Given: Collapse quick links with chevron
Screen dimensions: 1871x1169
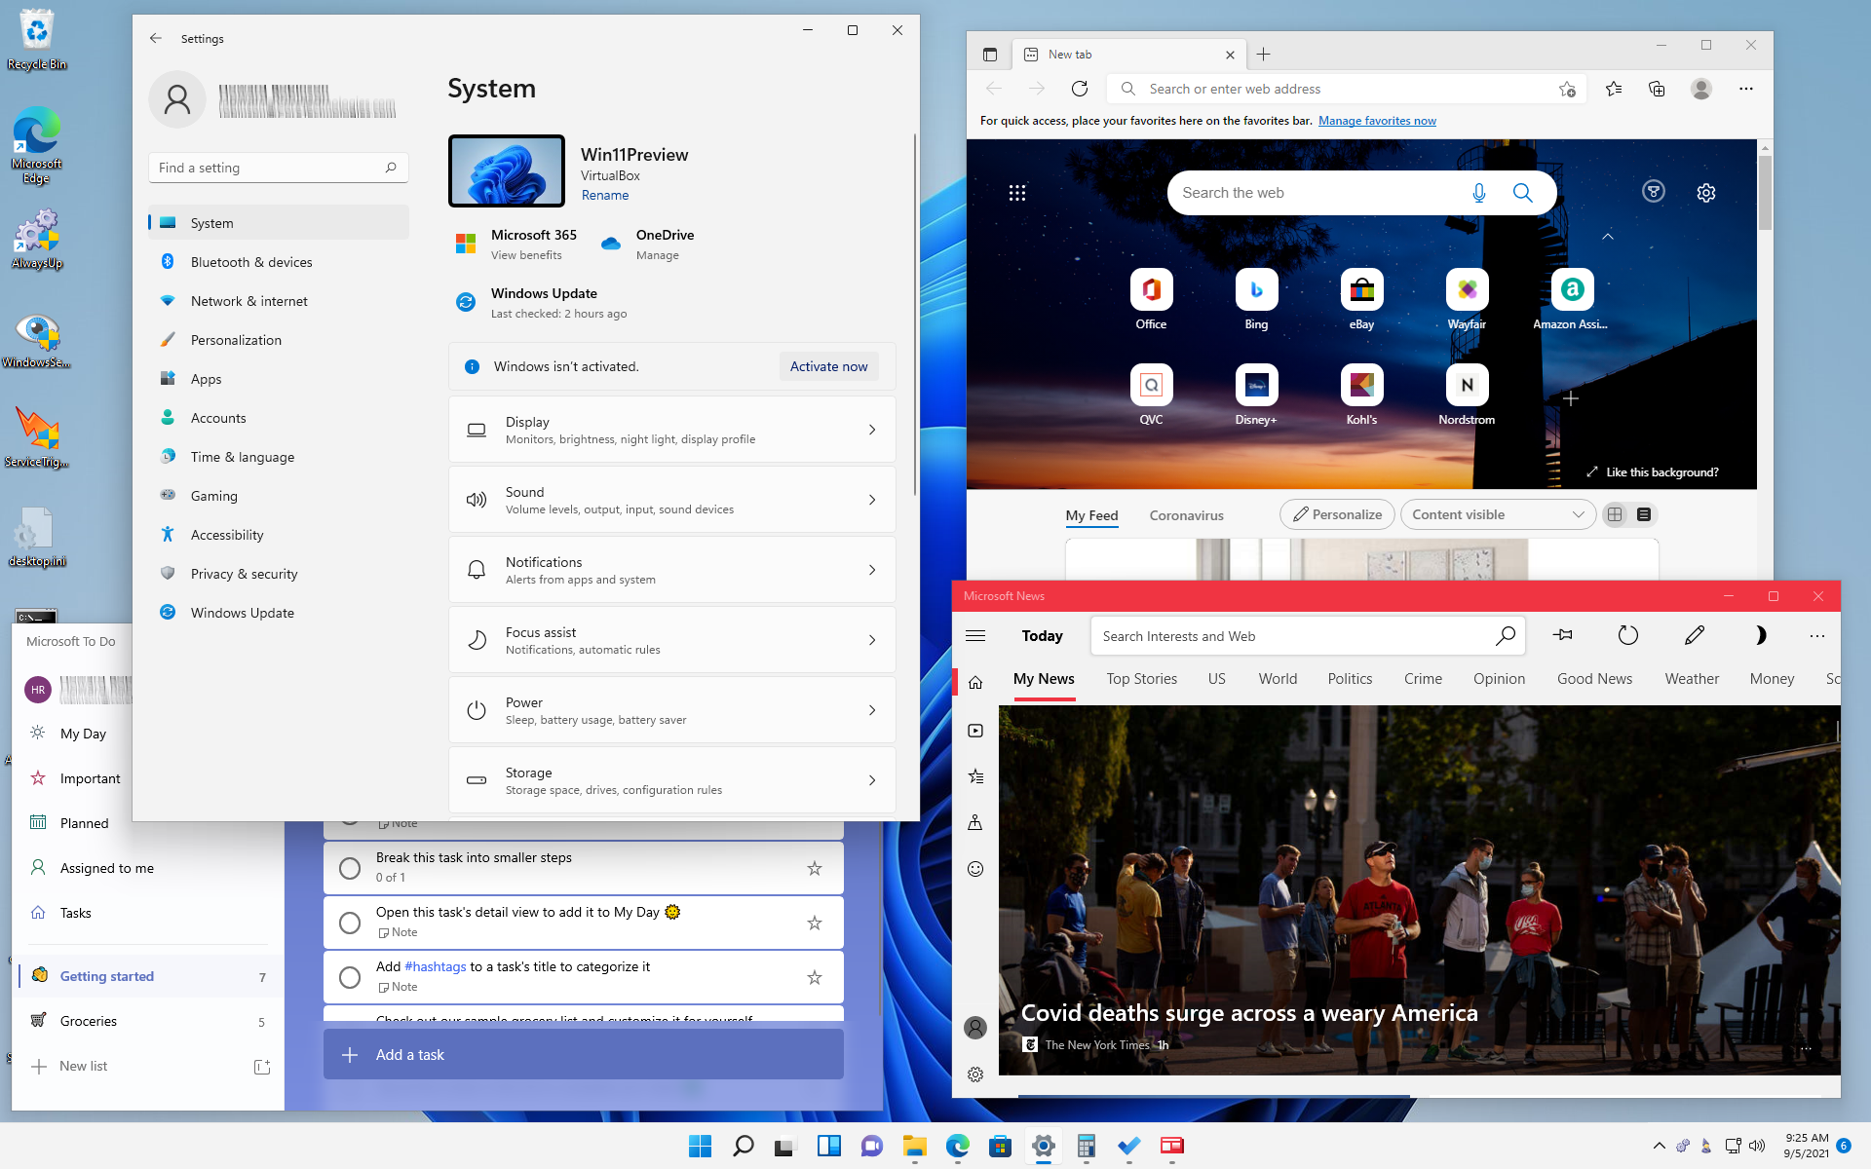Looking at the screenshot, I should (1608, 237).
